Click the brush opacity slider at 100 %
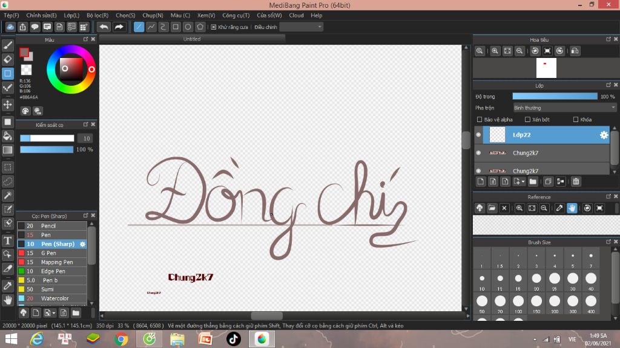 pos(47,150)
